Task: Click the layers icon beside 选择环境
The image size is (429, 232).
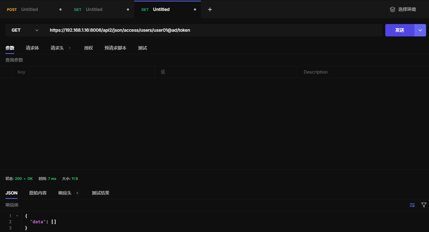Action: click(392, 9)
